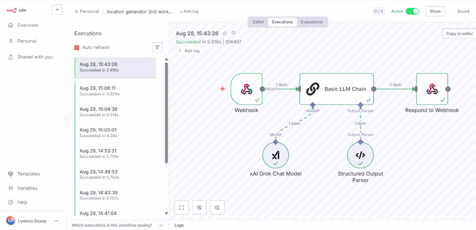This screenshot has width=476, height=230.
Task: Collapse the sidebar with the arrow handle
Action: (66, 119)
